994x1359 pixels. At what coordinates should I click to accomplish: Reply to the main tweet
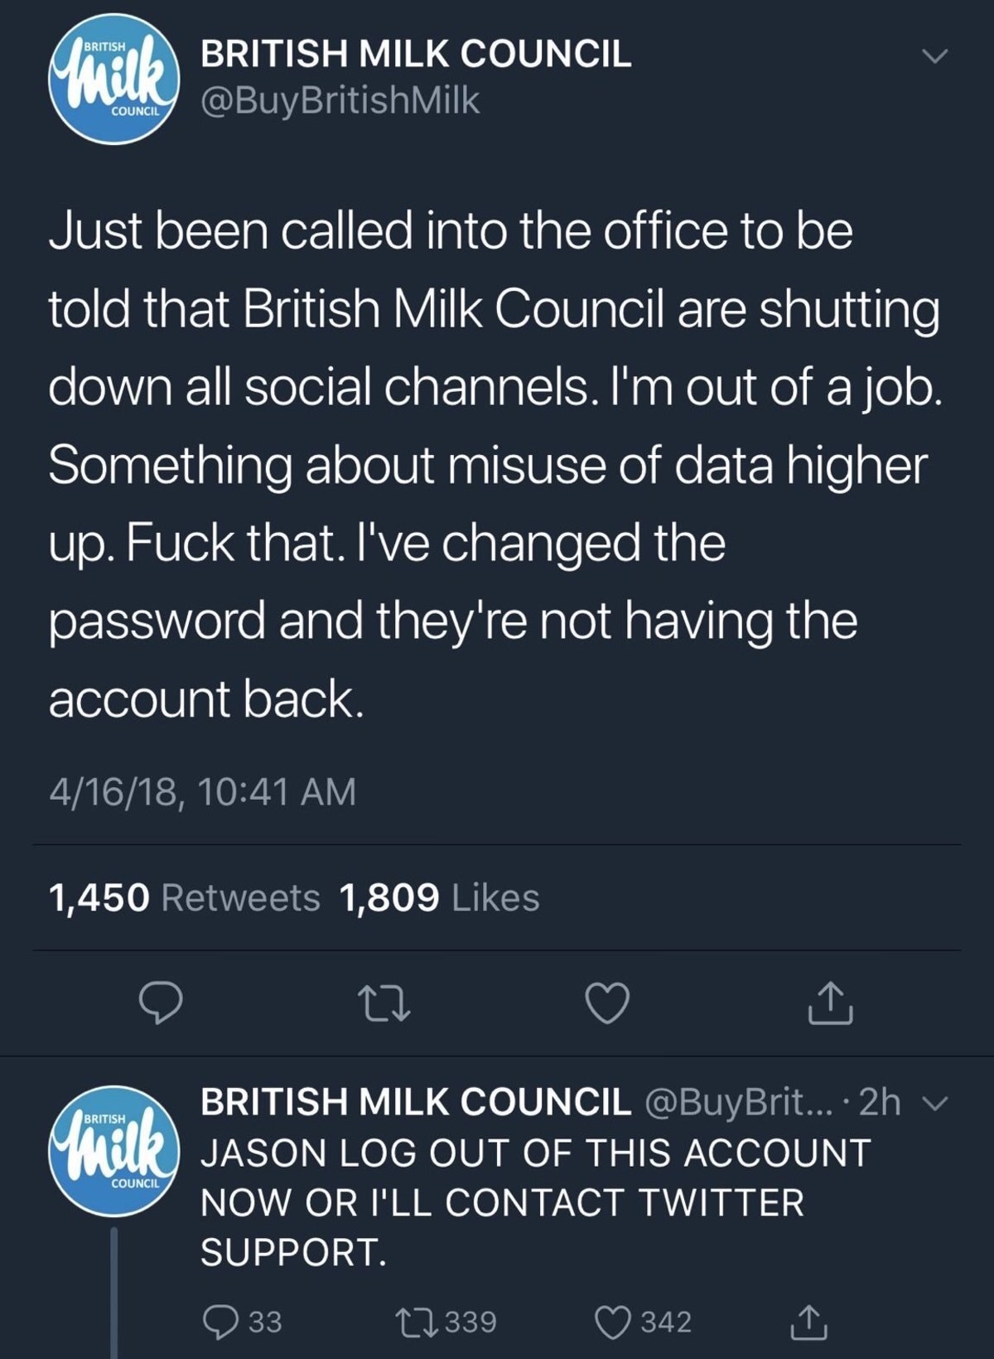[160, 1003]
